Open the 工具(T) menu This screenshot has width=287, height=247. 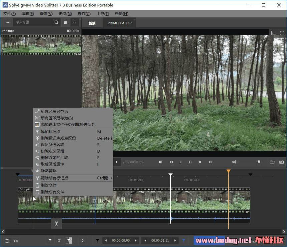click(x=103, y=14)
